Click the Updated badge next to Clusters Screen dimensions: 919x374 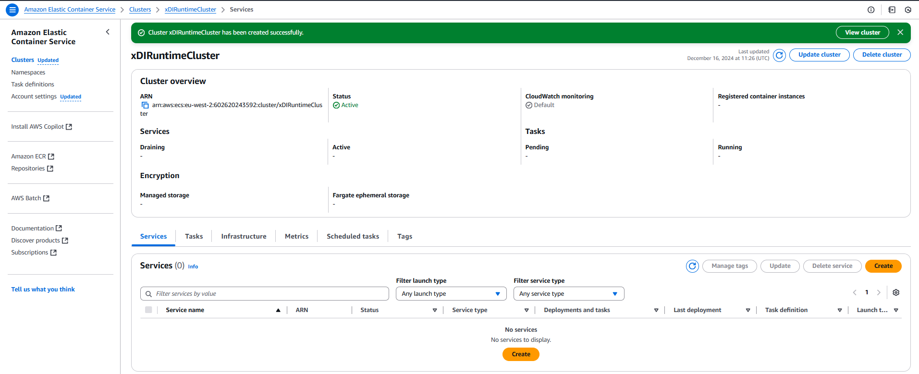(x=48, y=60)
